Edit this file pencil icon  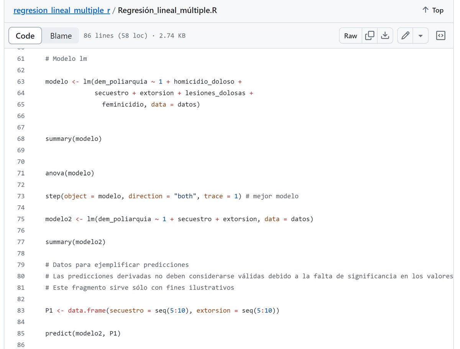coord(405,36)
